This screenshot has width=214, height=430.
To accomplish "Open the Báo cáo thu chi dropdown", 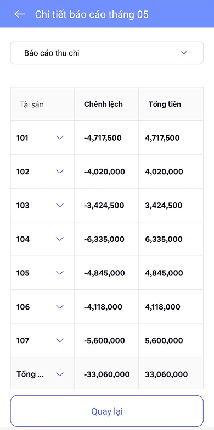I will point(107,53).
